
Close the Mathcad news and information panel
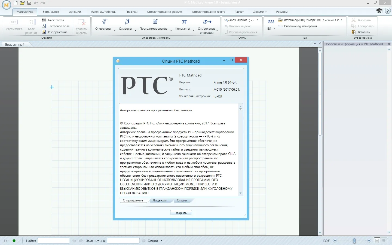pos(389,44)
